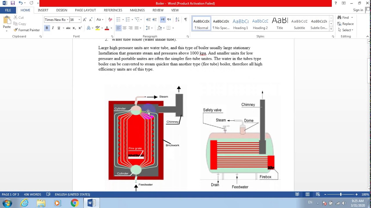Align paragraph text to the right
Viewport: 371px width, 208px height.
(x=130, y=28)
